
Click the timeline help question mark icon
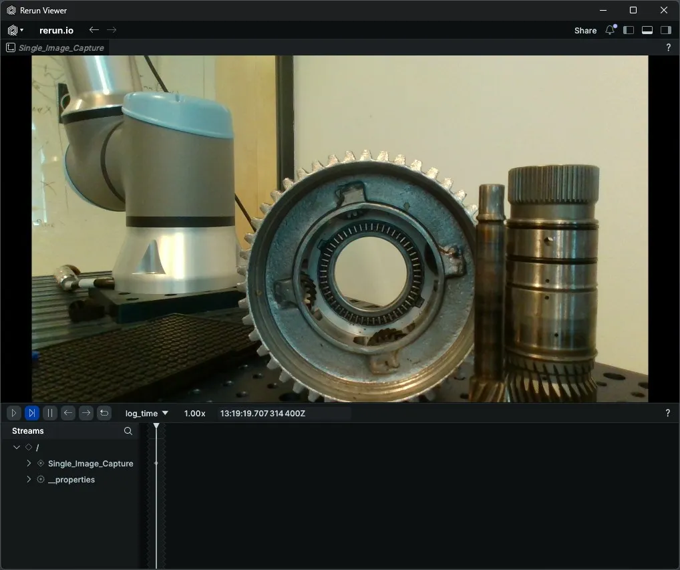click(x=667, y=413)
